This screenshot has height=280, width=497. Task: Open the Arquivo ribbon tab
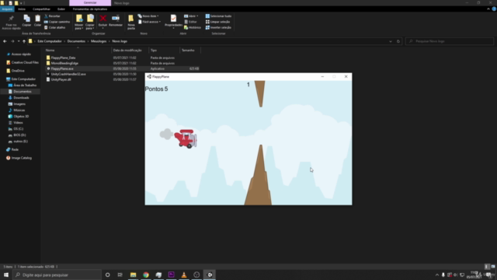coord(7,9)
